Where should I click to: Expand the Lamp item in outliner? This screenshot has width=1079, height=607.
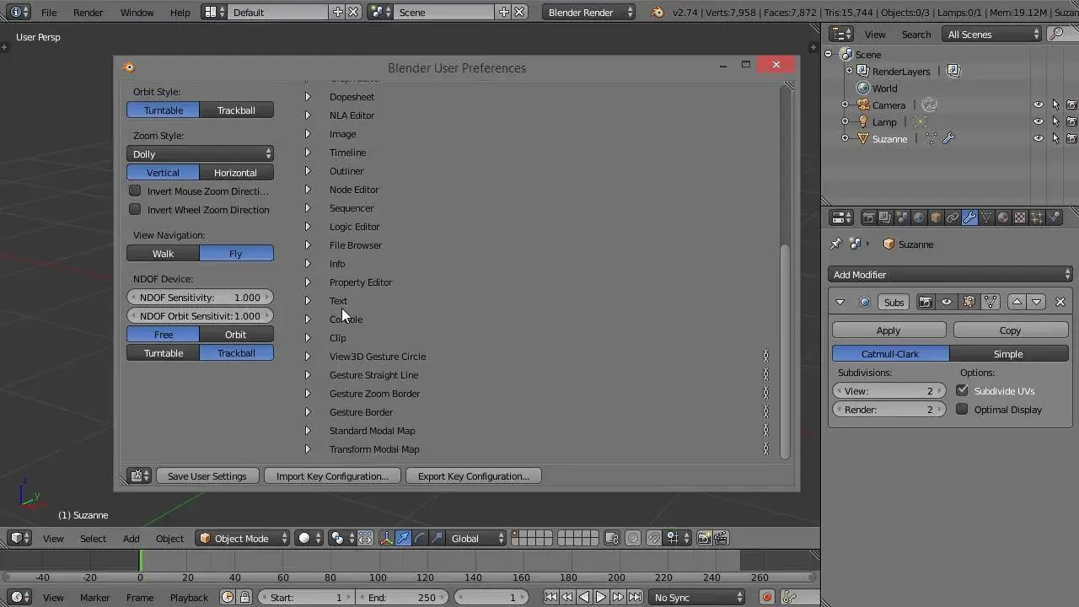point(845,121)
